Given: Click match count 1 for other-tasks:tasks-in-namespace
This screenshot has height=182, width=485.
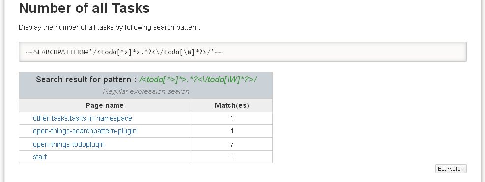Looking at the screenshot, I should (x=231, y=118).
